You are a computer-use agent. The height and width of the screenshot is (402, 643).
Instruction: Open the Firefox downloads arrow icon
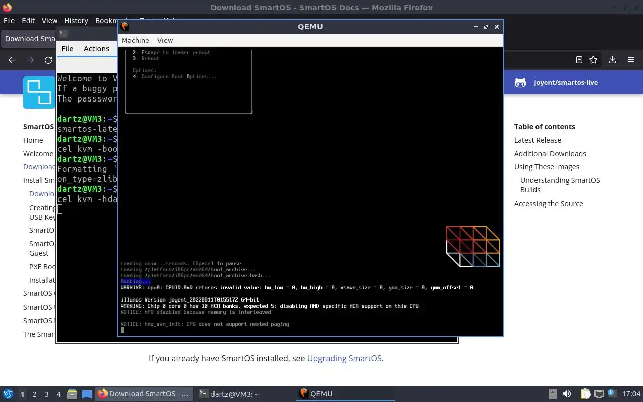pyautogui.click(x=612, y=60)
